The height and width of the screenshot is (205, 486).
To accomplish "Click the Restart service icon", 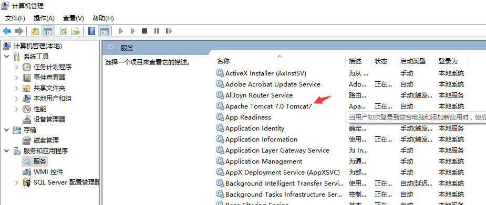I will tap(169, 31).
